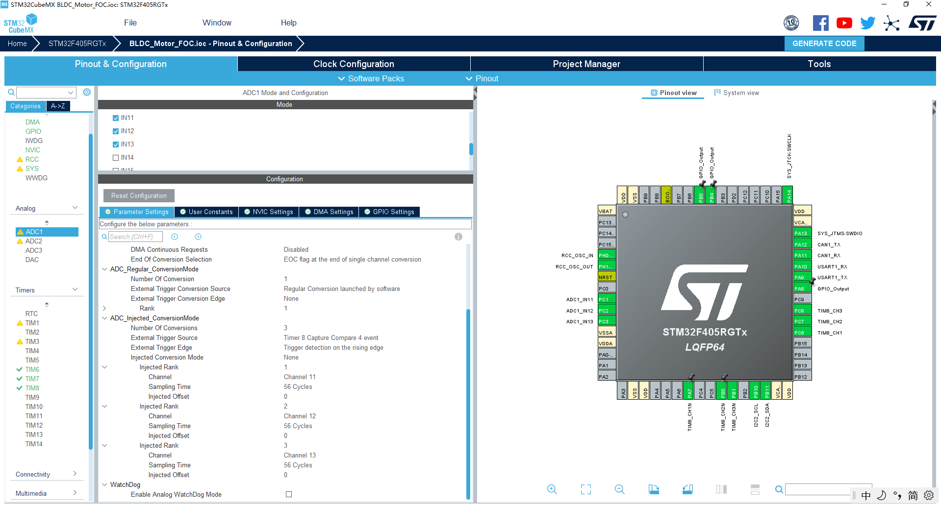Click the parameter info icon
The image size is (941, 507).
[458, 237]
